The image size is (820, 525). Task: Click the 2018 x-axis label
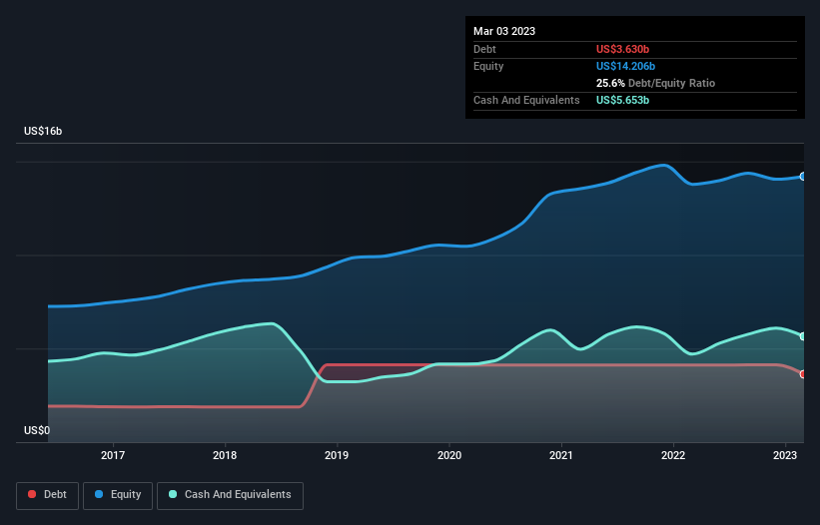[x=225, y=455]
